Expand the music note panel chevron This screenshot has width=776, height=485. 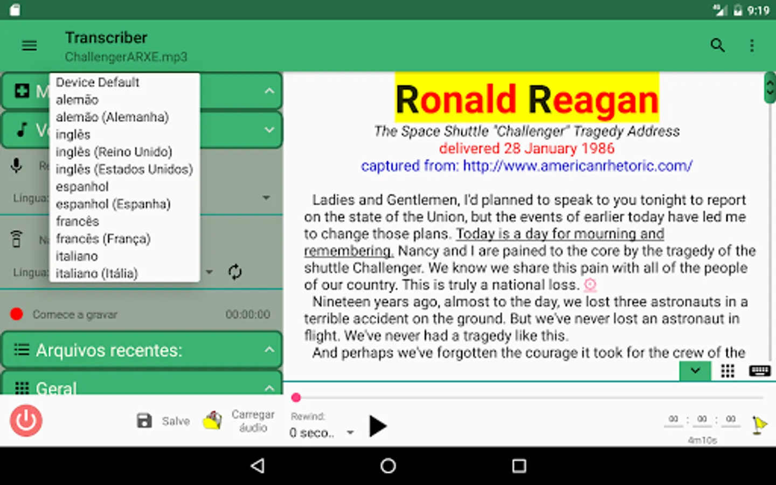pyautogui.click(x=269, y=130)
